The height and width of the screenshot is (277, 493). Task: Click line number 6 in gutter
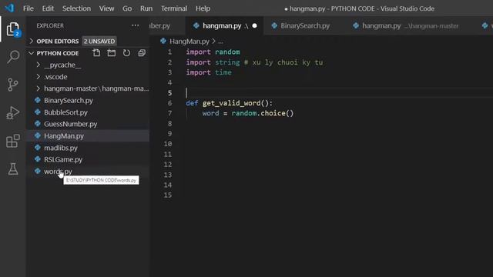pyautogui.click(x=169, y=103)
